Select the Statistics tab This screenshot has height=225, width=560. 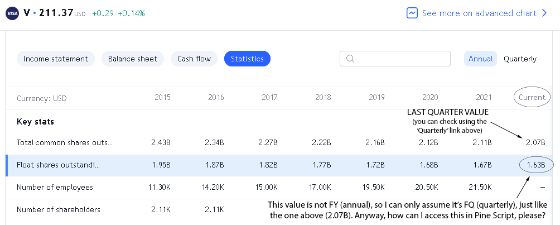pos(247,59)
